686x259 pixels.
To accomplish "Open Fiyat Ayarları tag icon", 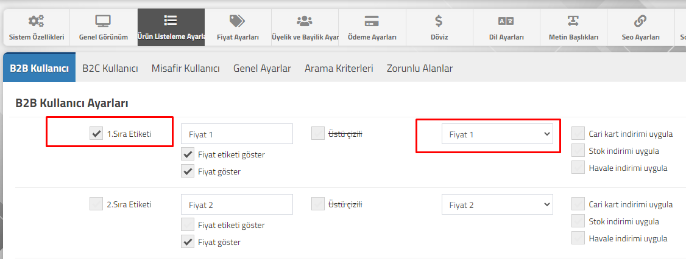I will [x=237, y=21].
